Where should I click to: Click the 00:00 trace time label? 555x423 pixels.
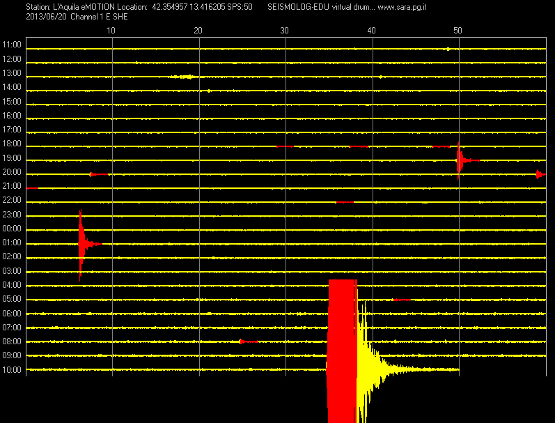[12, 229]
